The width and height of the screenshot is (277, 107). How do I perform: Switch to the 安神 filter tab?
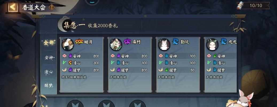(x=49, y=58)
